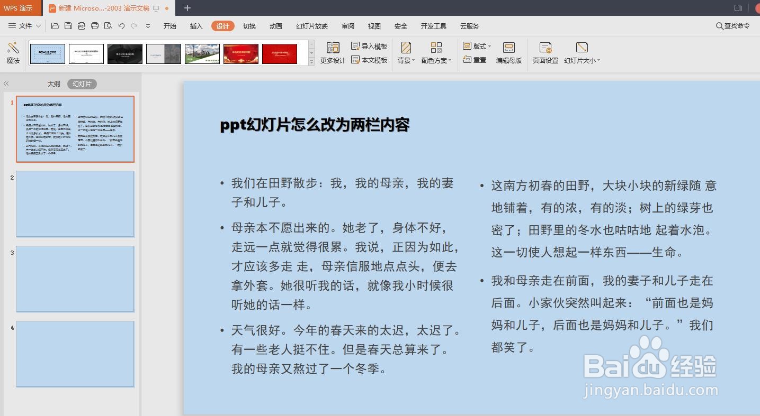Expand the design template gallery
The width and height of the screenshot is (760, 416).
click(x=311, y=62)
